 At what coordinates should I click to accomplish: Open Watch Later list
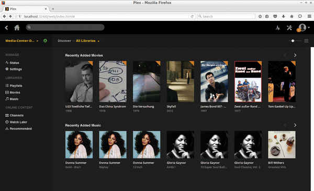(x=16, y=122)
